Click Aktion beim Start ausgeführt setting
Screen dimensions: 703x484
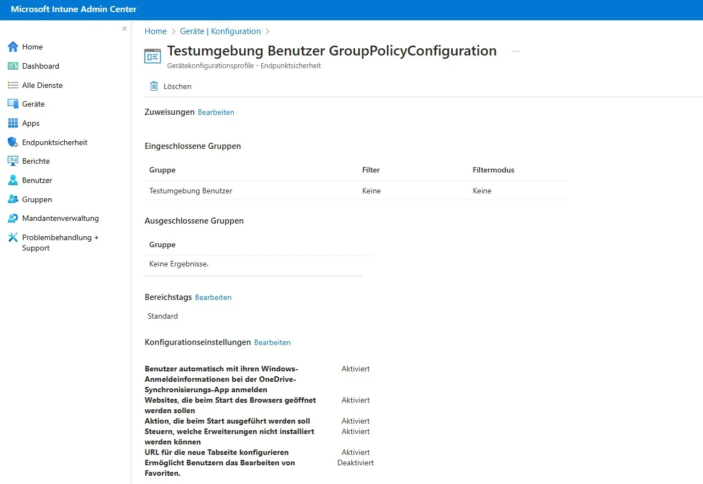[x=227, y=421]
